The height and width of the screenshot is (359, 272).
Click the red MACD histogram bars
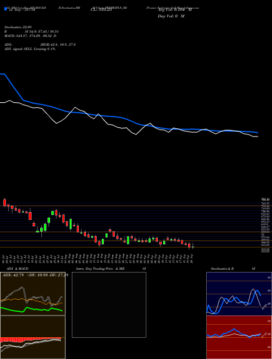click(x=30, y=339)
